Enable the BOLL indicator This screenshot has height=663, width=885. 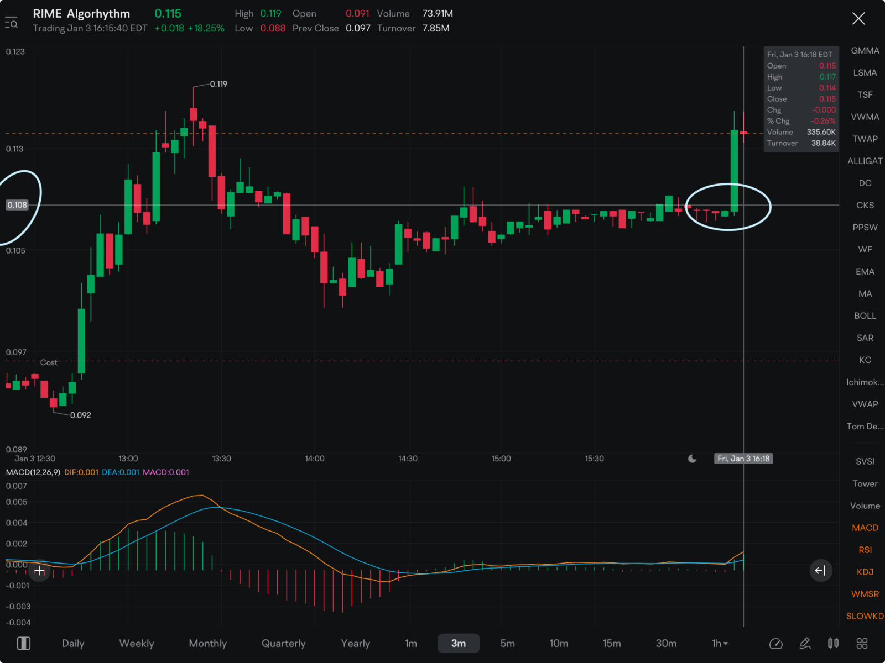[865, 315]
